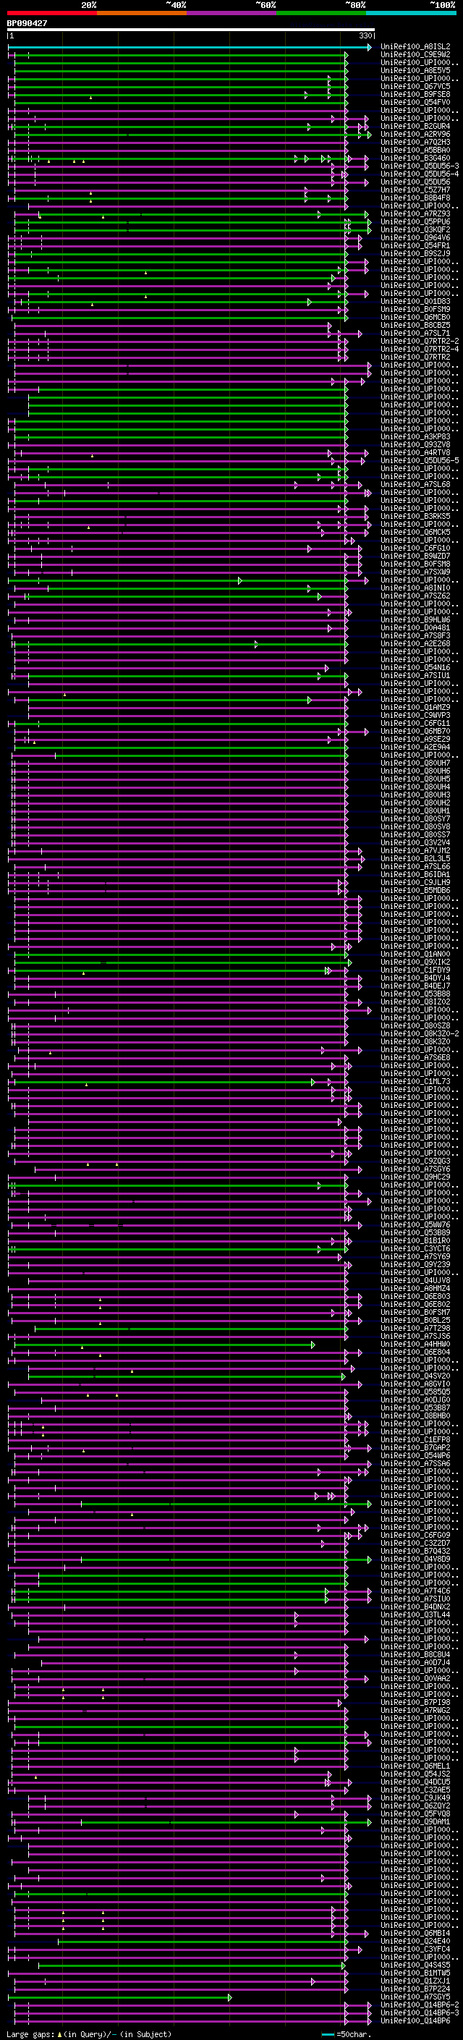Select the UniRef100_C6FG10 entry
Image resolution: width=463 pixels, height=2040 pixels.
point(415,548)
